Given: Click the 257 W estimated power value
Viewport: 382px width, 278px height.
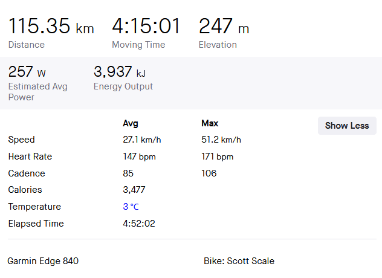Looking at the screenshot, I should tap(27, 72).
